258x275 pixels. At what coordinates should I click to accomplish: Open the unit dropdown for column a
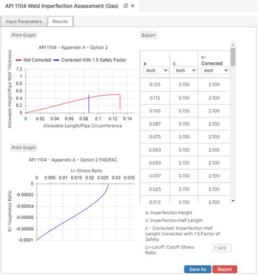(156, 70)
